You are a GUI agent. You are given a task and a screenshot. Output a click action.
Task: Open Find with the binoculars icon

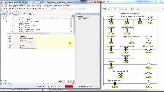point(28,8)
